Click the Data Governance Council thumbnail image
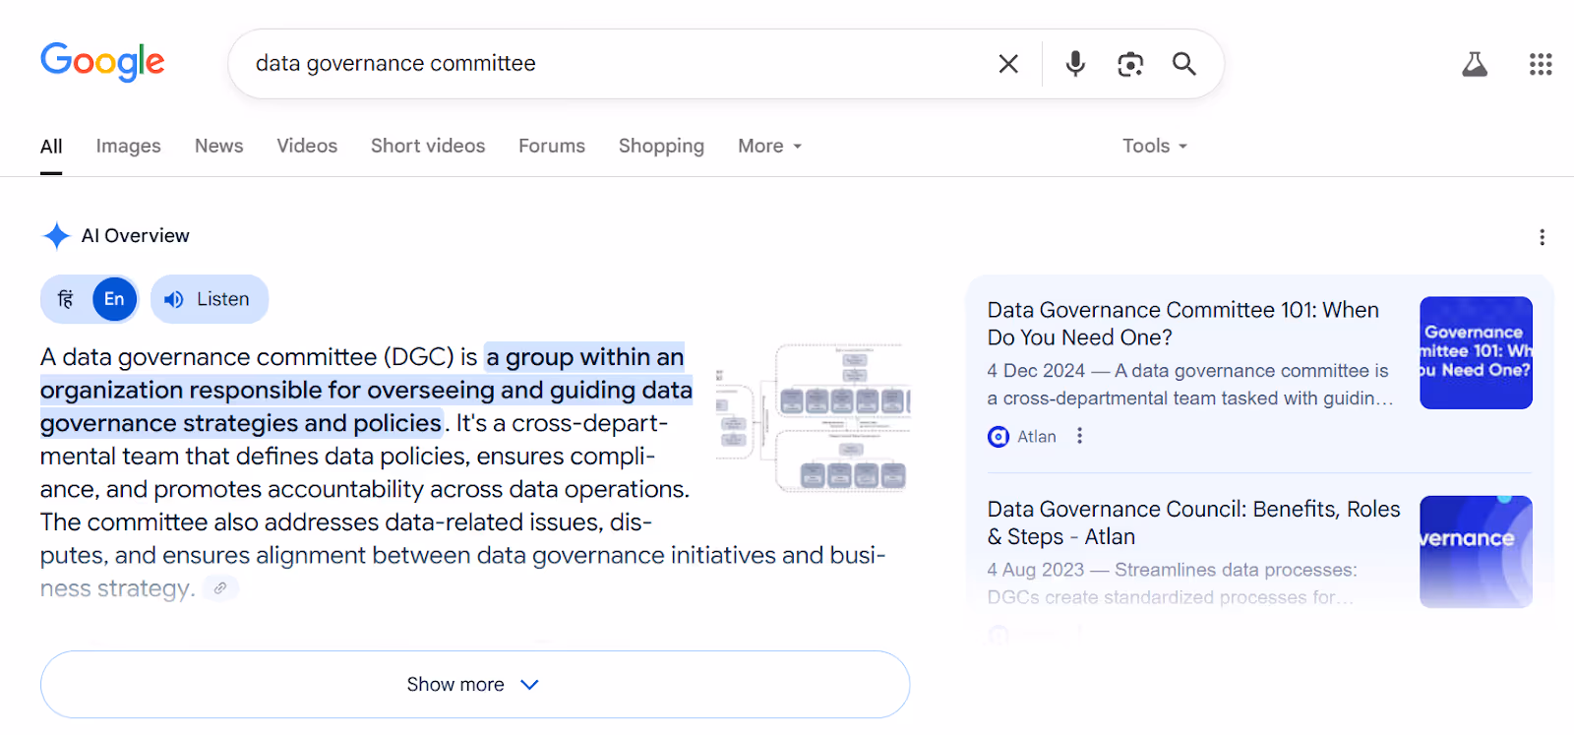The height and width of the screenshot is (735, 1574). 1476,551
